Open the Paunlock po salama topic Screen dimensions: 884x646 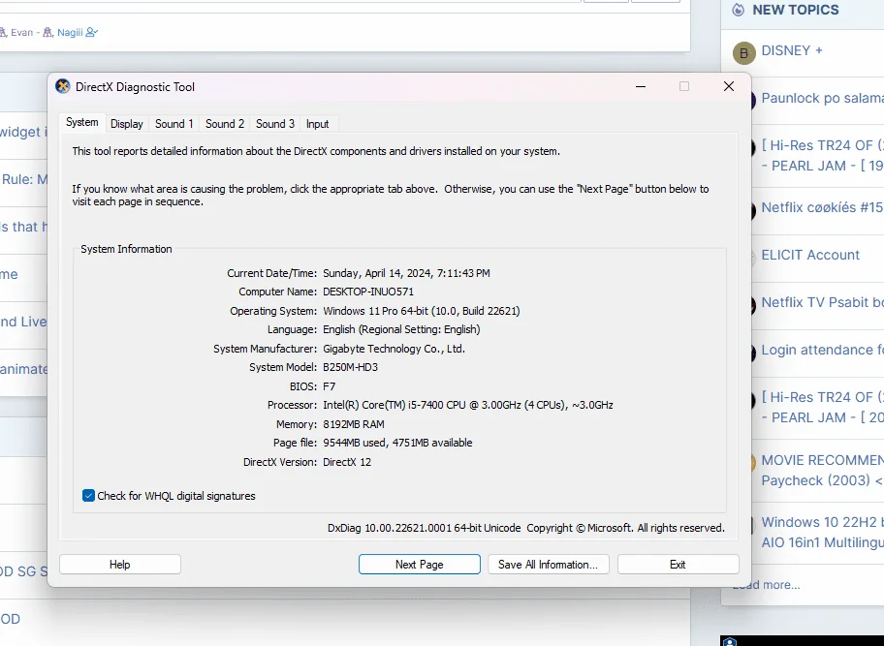pos(822,98)
